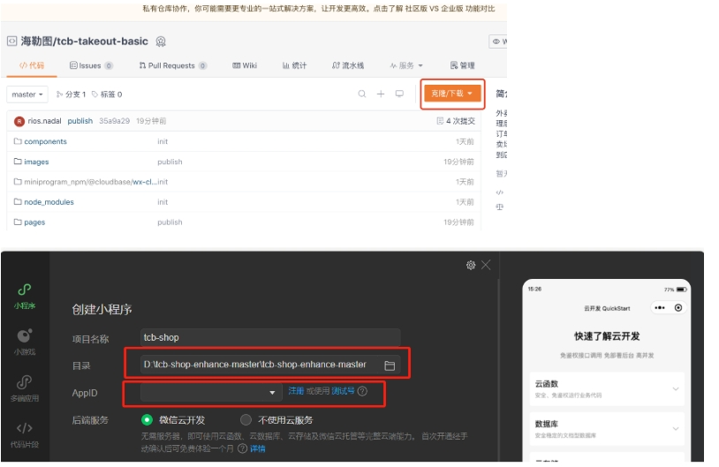Open the pages folder

pos(34,222)
